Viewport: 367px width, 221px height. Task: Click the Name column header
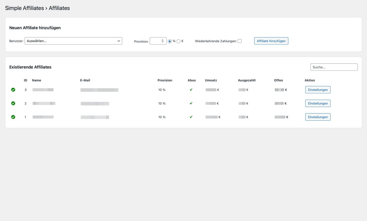tap(36, 80)
